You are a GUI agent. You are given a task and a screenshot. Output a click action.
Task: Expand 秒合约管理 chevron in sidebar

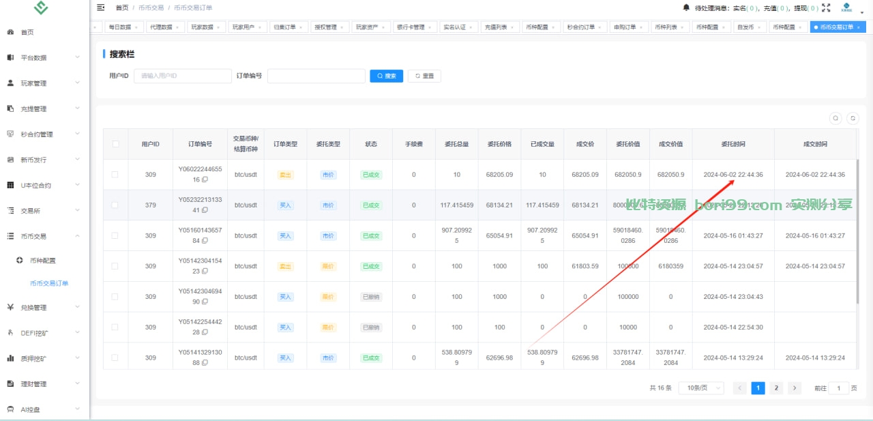coord(77,134)
